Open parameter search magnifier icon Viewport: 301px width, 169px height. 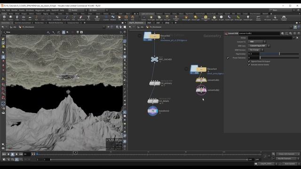coord(291,33)
